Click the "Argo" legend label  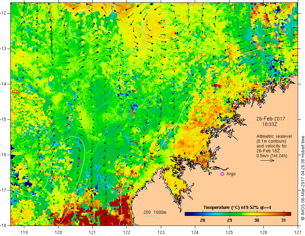(231, 174)
